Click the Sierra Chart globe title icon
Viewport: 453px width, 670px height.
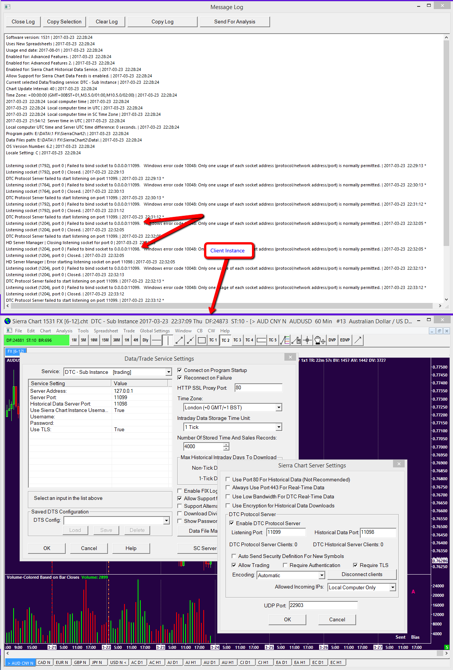[8, 321]
